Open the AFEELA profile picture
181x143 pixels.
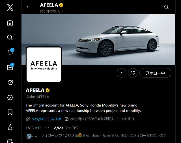tap(44, 64)
